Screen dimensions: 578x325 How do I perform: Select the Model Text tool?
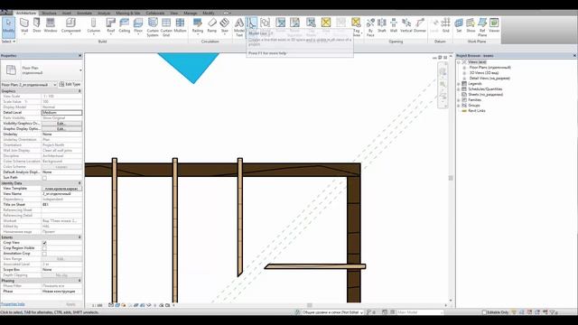click(239, 27)
